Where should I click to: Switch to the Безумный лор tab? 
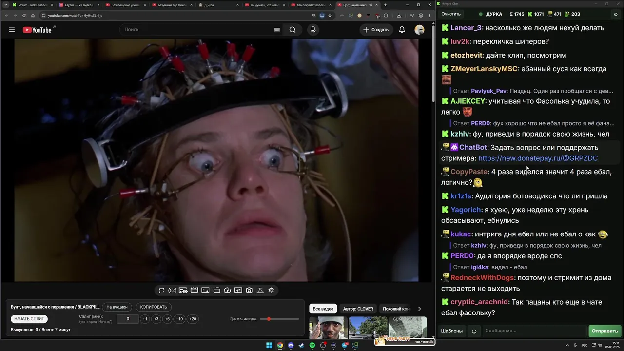pyautogui.click(x=172, y=5)
